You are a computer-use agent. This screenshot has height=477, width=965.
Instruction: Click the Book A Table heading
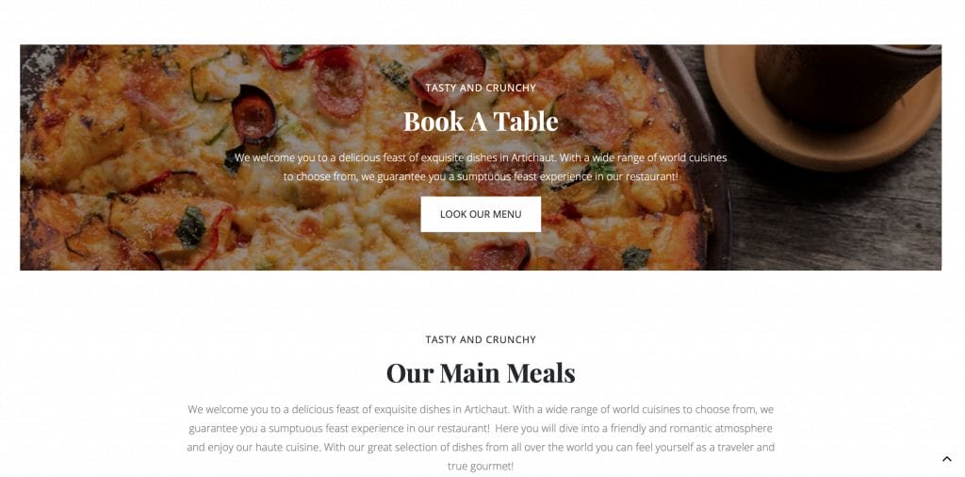click(481, 122)
